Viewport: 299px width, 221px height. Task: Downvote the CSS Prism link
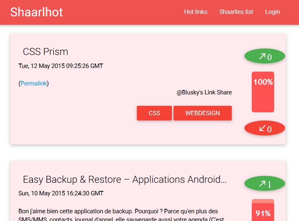coord(264,128)
